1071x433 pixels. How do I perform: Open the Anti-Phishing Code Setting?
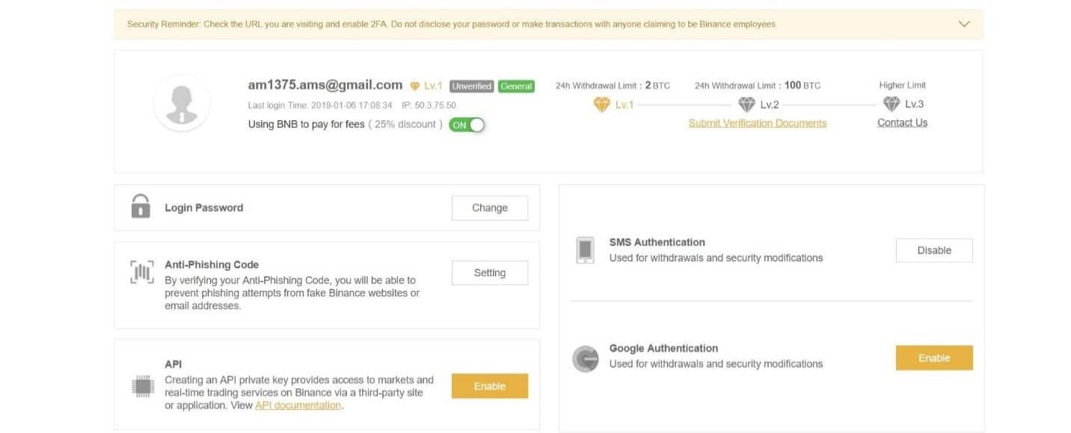(x=490, y=272)
